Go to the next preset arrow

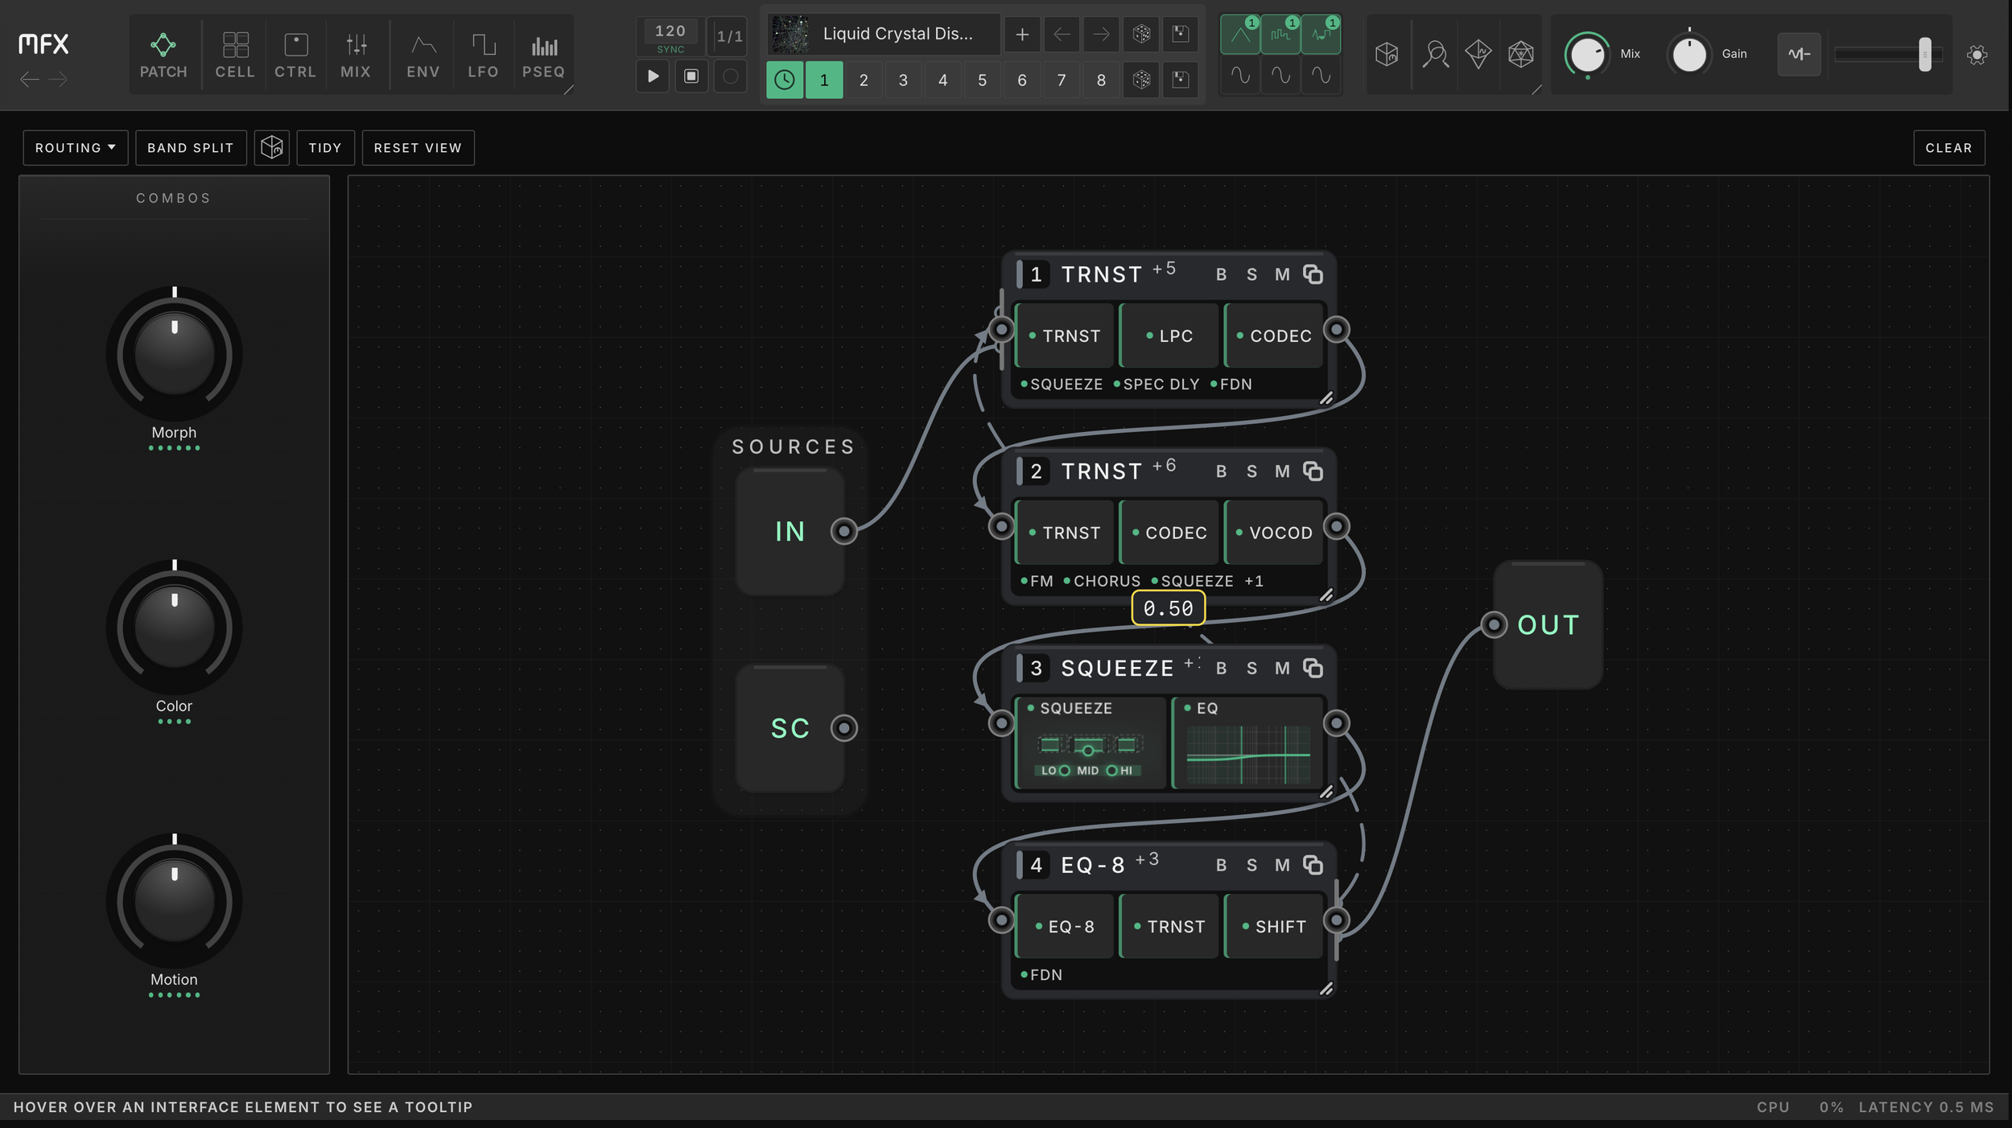click(1101, 34)
